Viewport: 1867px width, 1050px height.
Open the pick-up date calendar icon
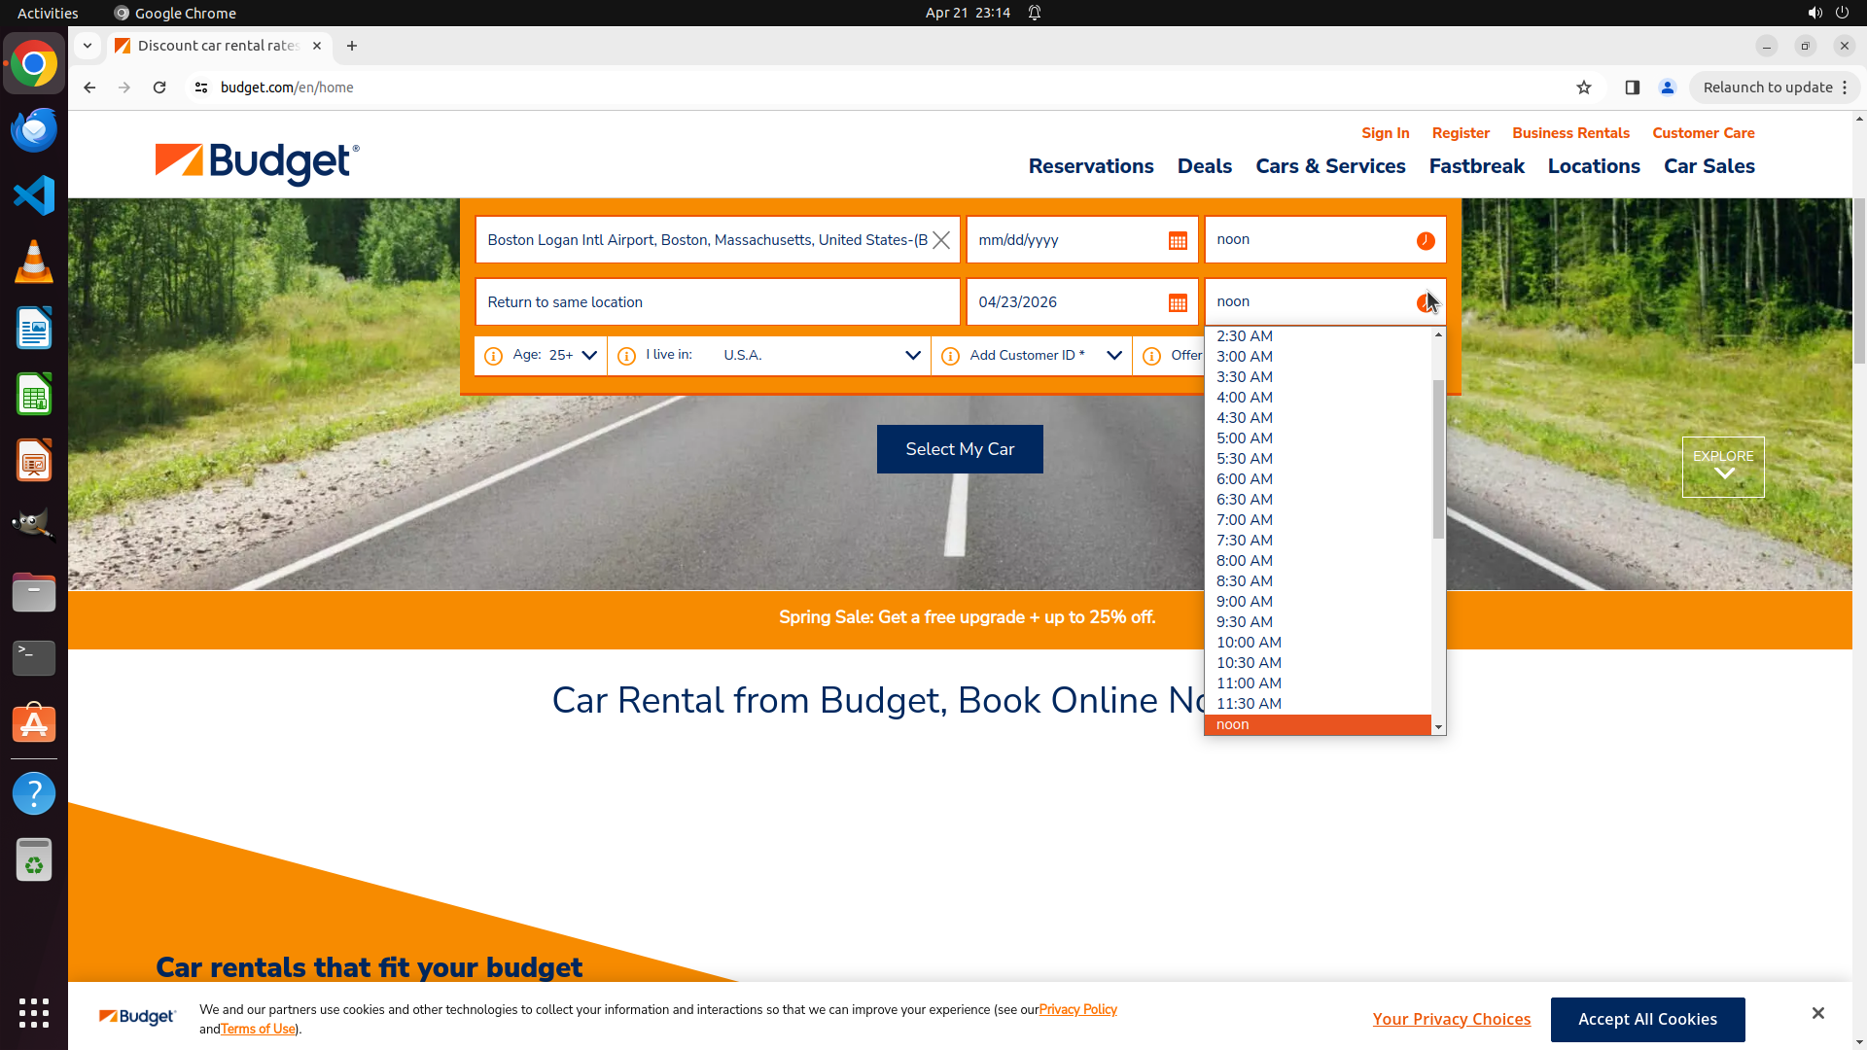point(1178,241)
